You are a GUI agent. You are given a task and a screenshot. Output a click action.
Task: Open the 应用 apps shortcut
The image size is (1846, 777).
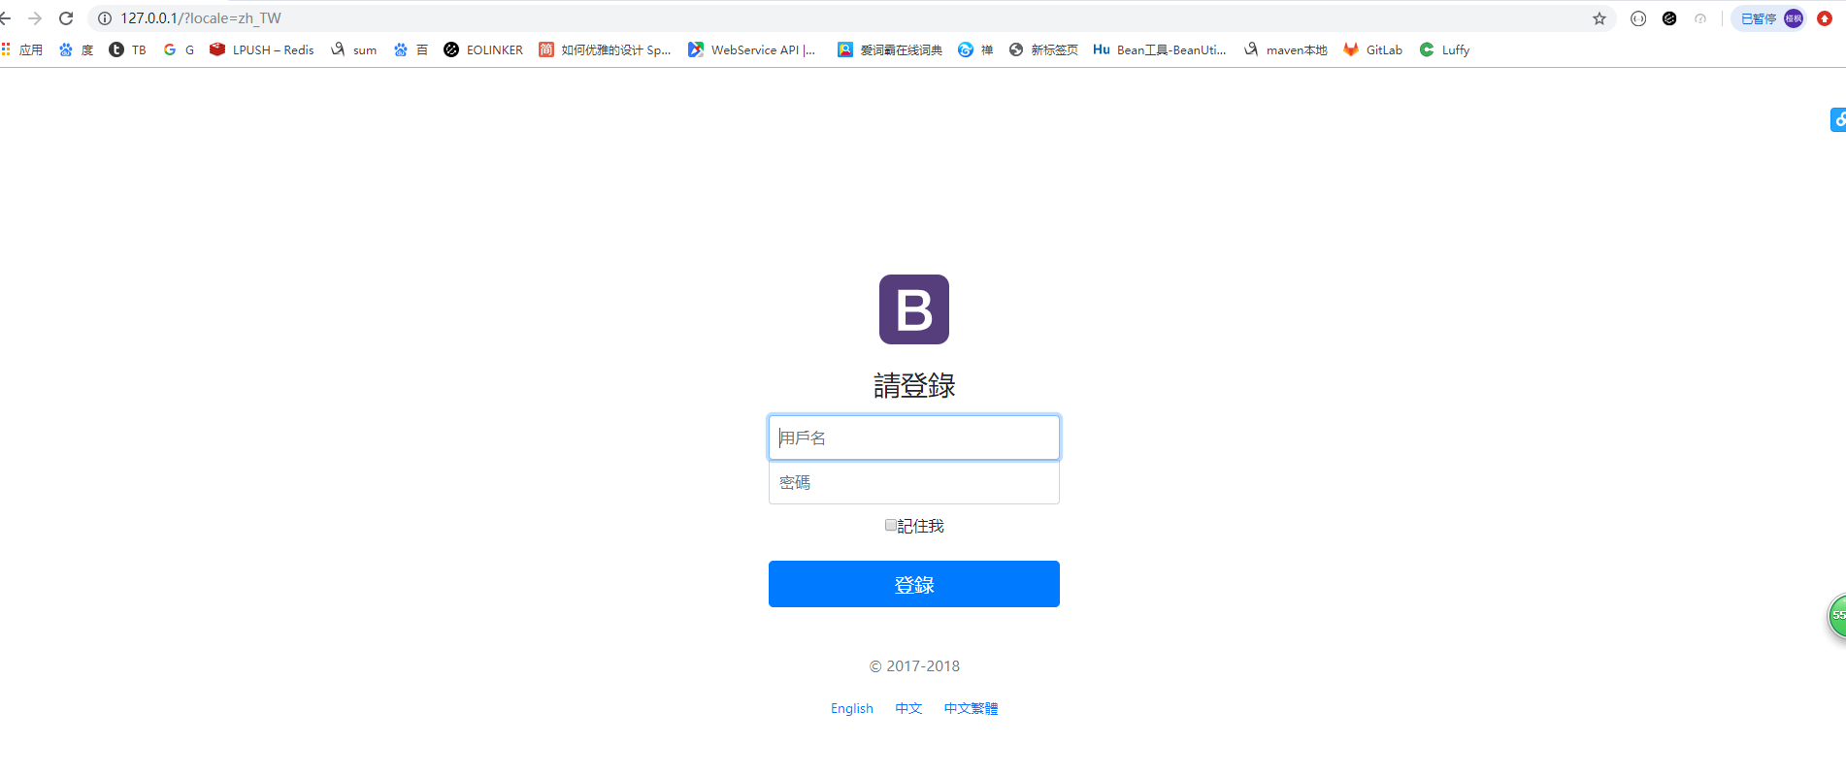click(22, 49)
